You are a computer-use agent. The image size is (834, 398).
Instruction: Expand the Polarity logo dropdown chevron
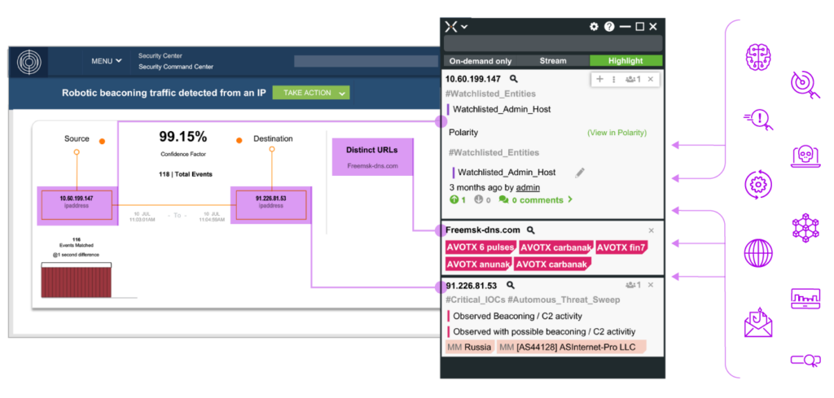[x=464, y=27]
